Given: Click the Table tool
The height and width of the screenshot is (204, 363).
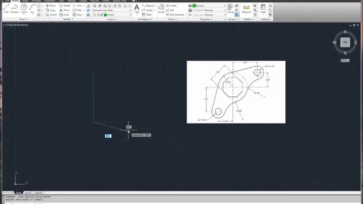Looking at the screenshot, I should pyautogui.click(x=146, y=15).
